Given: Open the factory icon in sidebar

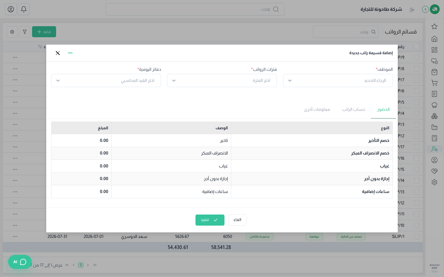Looking at the screenshot, I should point(434,127).
